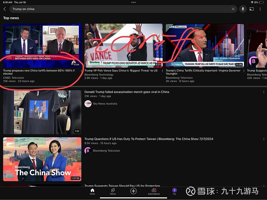Open the You profile tab
Image resolution: width=267 pixels, height=200 pixels.
pos(174,191)
